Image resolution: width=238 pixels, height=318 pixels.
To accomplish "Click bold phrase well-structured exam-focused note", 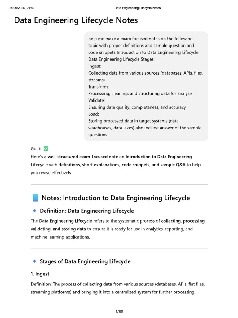I will tap(82, 157).
